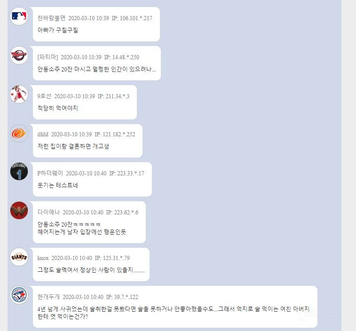This screenshot has width=356, height=331.
Task: Open 9호선's basketball player avatar
Action: pyautogui.click(x=19, y=94)
